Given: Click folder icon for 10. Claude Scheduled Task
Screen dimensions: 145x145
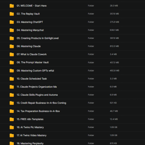Looking at the screenshot, I should pos(12,79).
